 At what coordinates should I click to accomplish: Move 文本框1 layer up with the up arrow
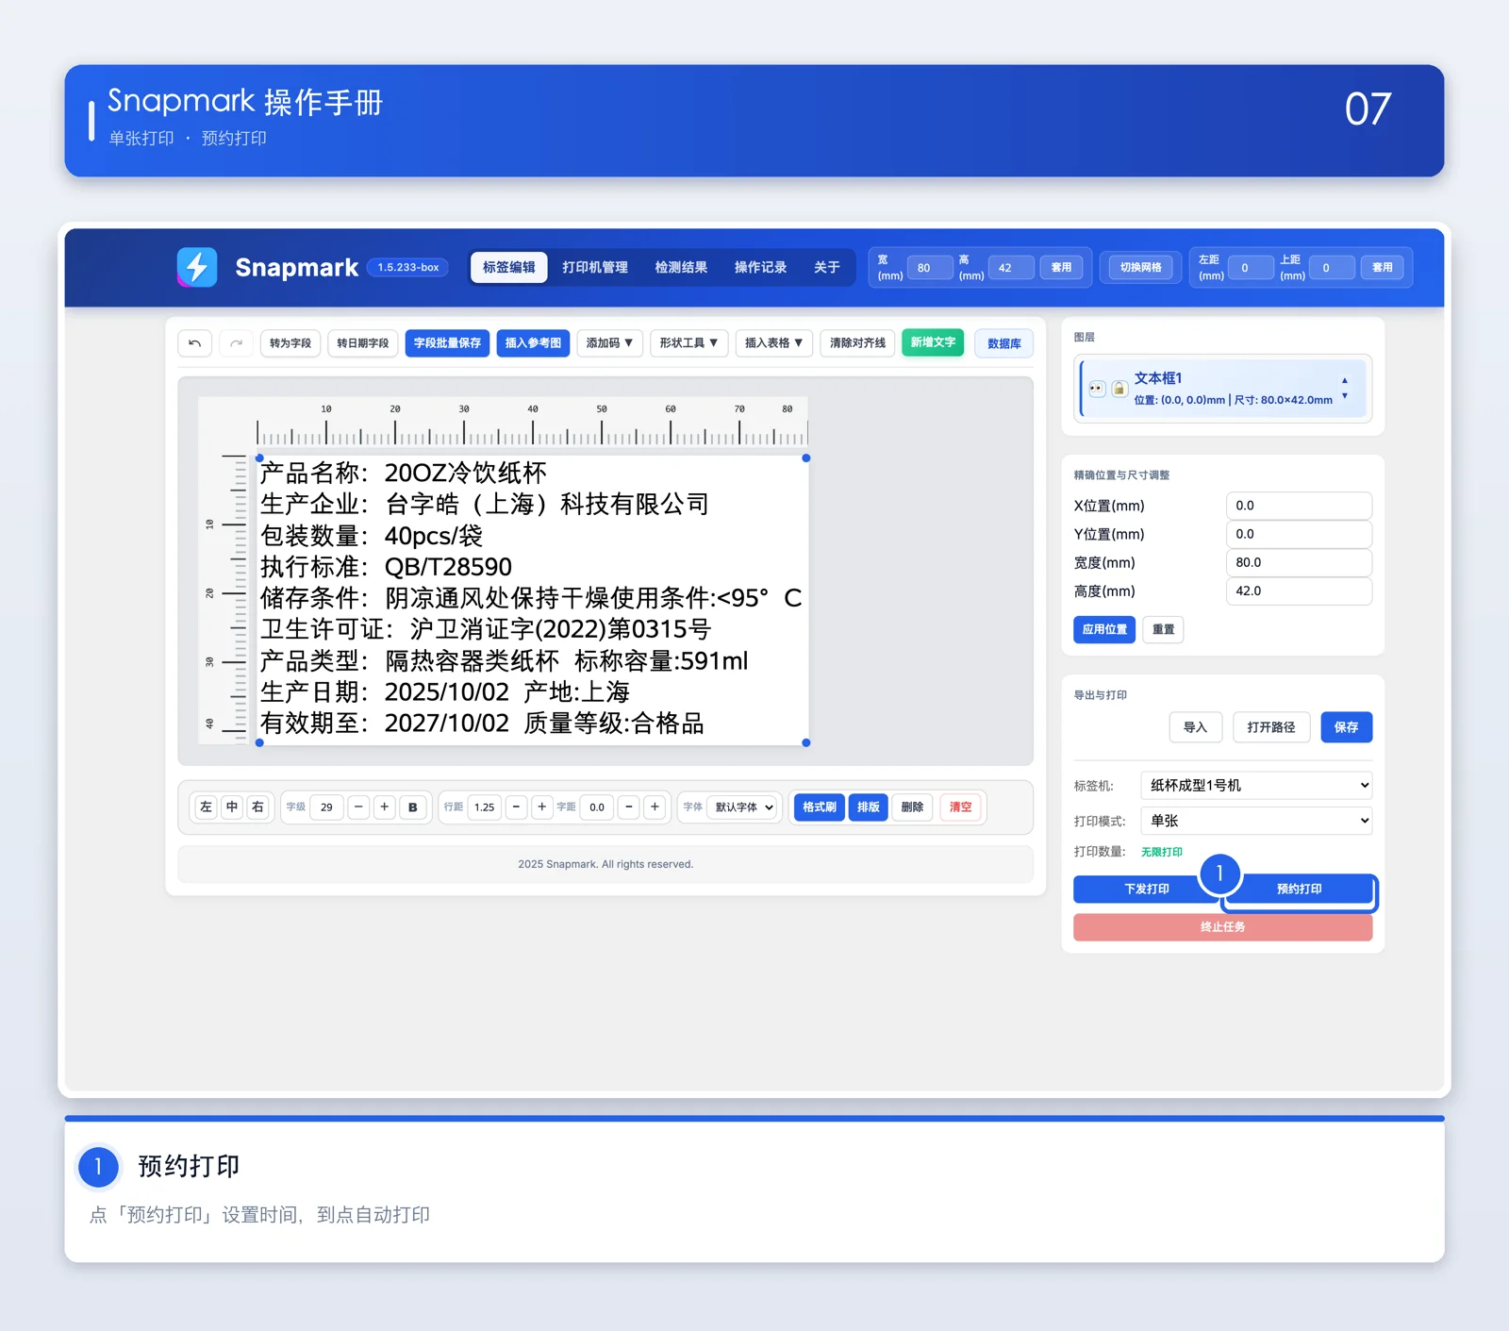(1345, 380)
